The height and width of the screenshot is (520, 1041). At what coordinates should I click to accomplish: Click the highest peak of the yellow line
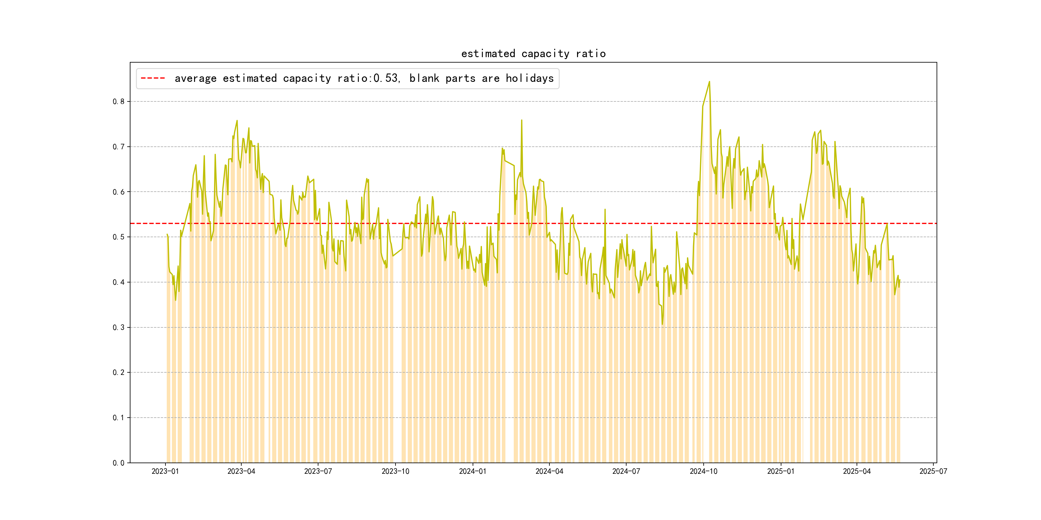(x=709, y=82)
